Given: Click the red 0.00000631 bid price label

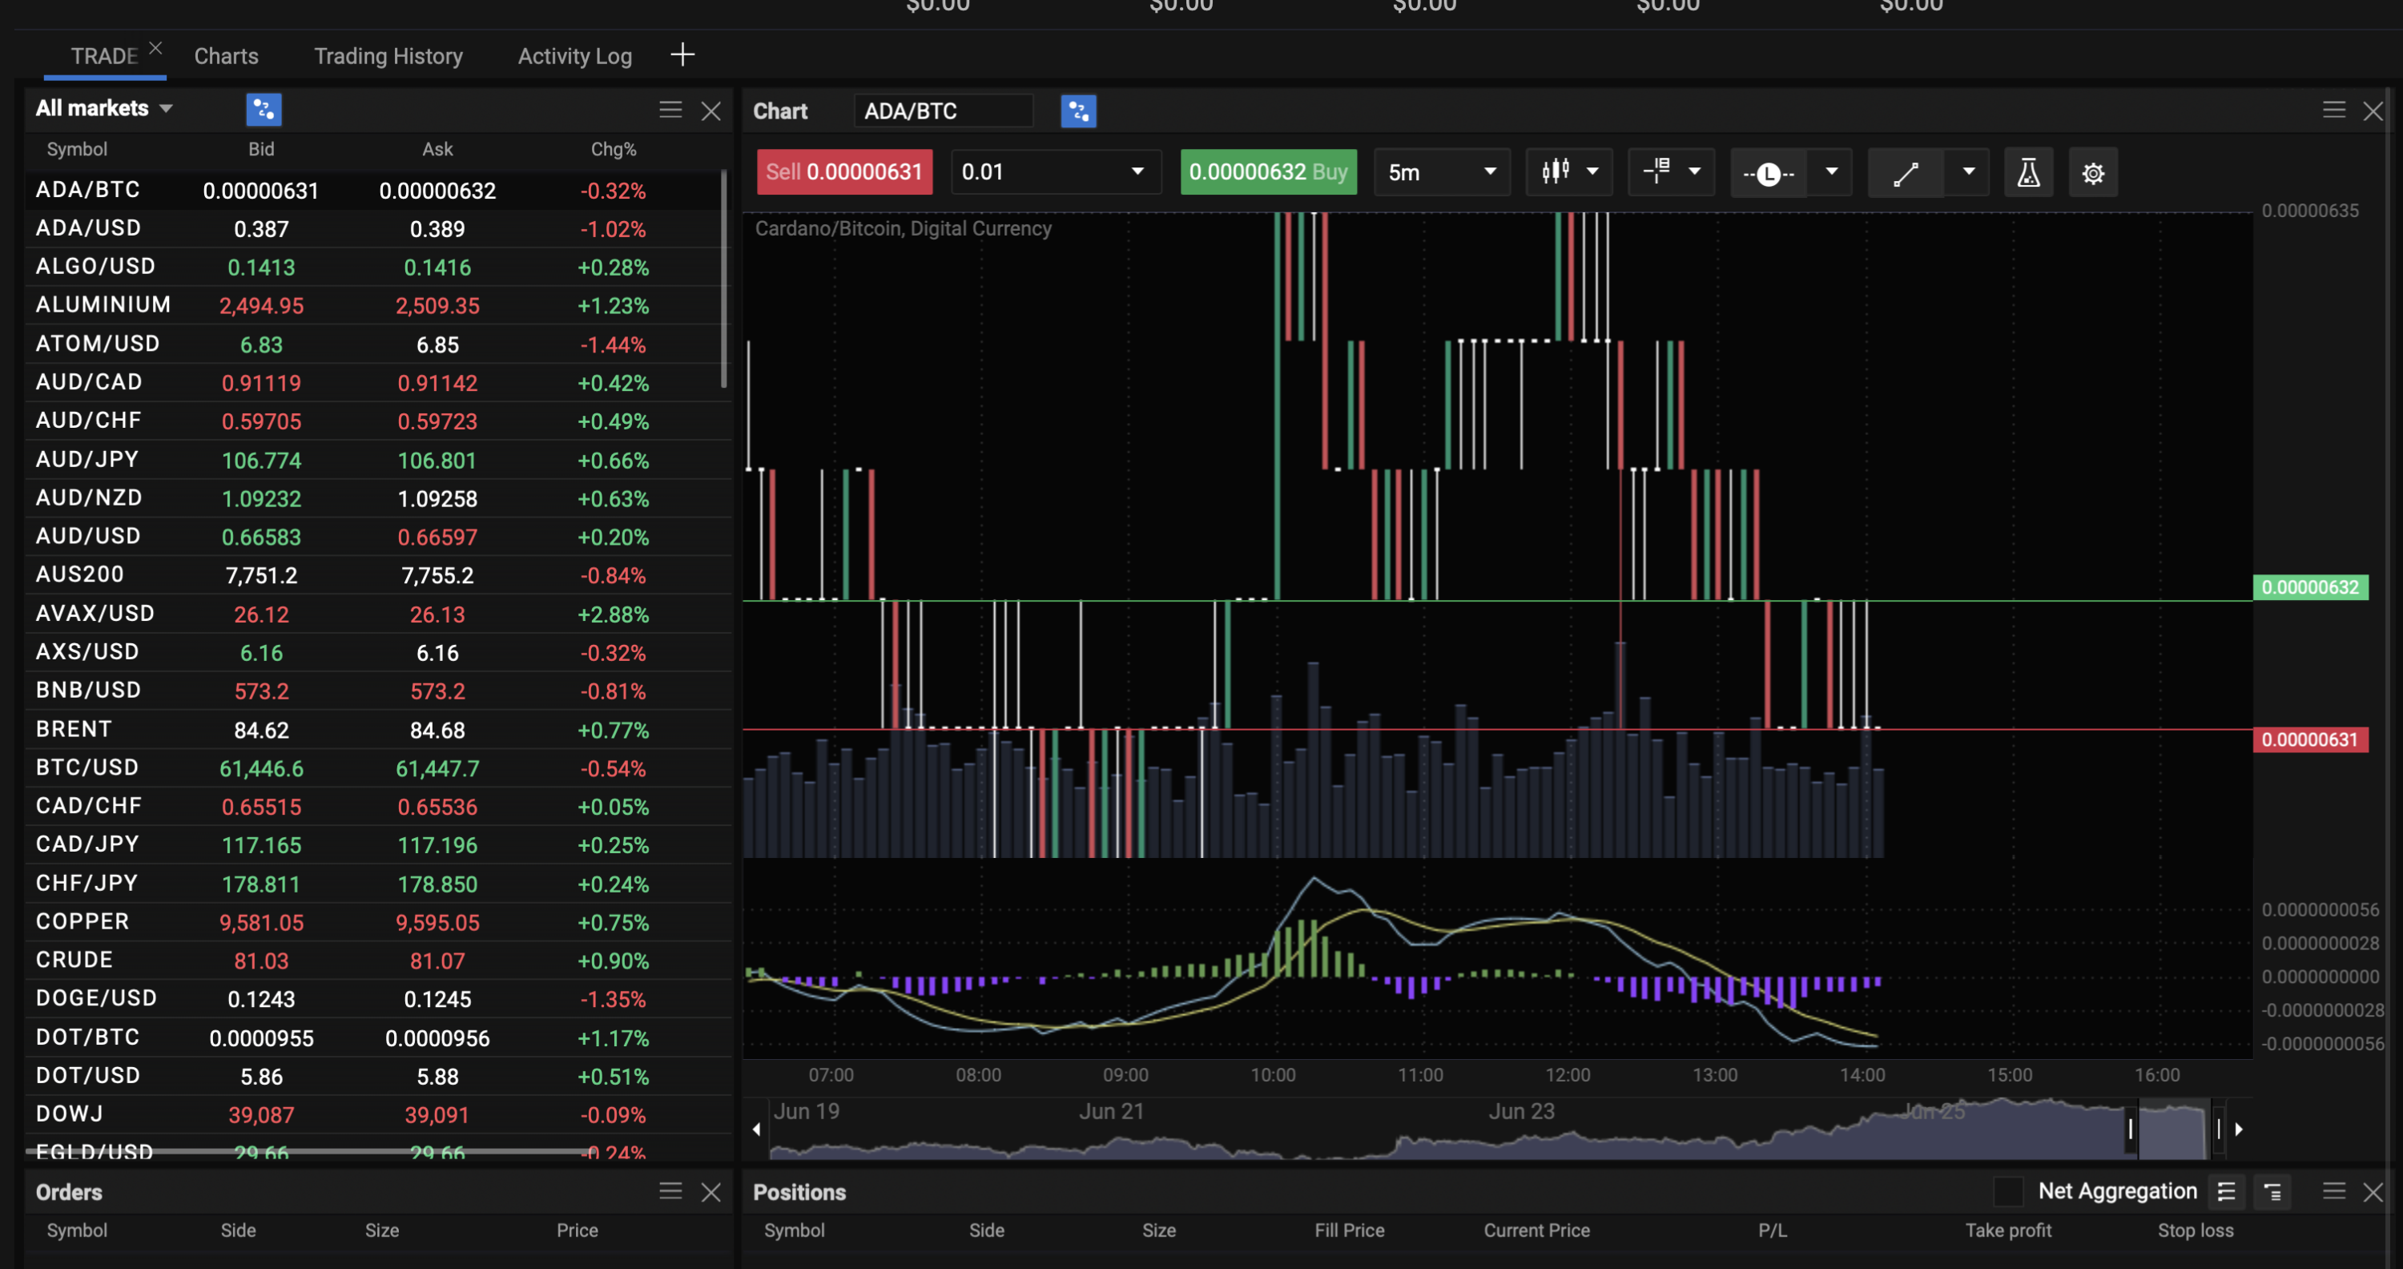Looking at the screenshot, I should tap(2310, 740).
